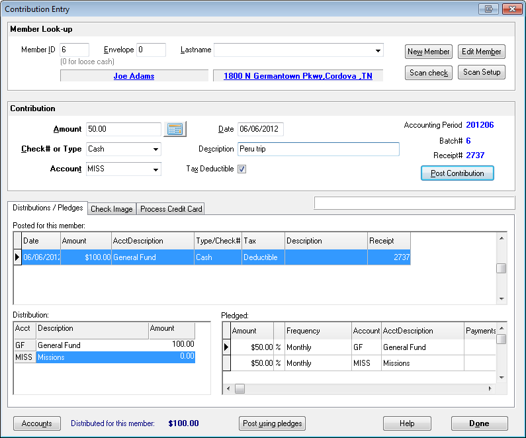
Task: Open the Accounts button
Action: tap(37, 423)
